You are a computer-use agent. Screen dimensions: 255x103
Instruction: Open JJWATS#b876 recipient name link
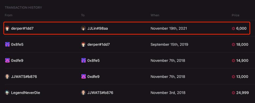click(x=100, y=93)
